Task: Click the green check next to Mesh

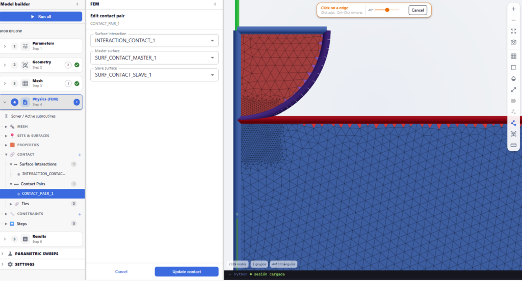Action: (77, 83)
